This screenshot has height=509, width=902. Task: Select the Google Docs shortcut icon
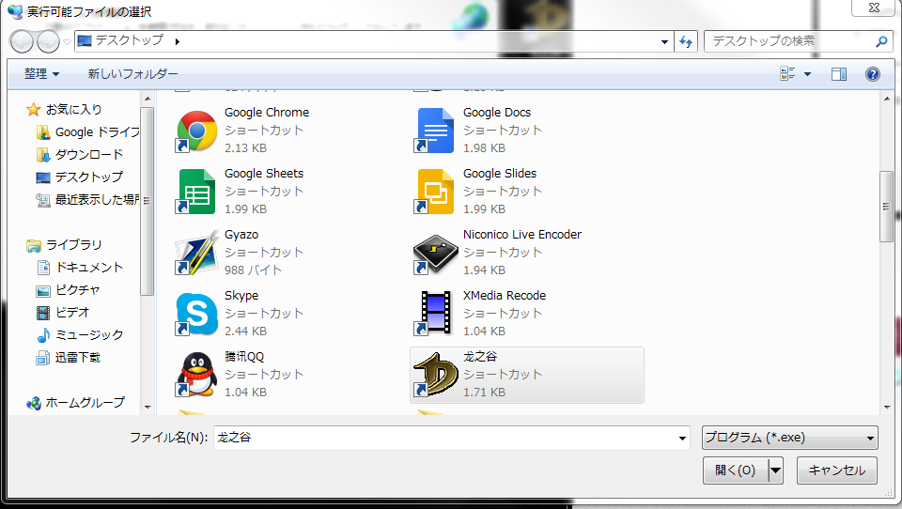tap(435, 131)
